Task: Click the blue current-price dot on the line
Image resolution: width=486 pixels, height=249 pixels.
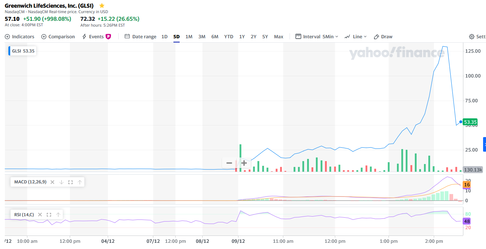Action: click(x=461, y=122)
